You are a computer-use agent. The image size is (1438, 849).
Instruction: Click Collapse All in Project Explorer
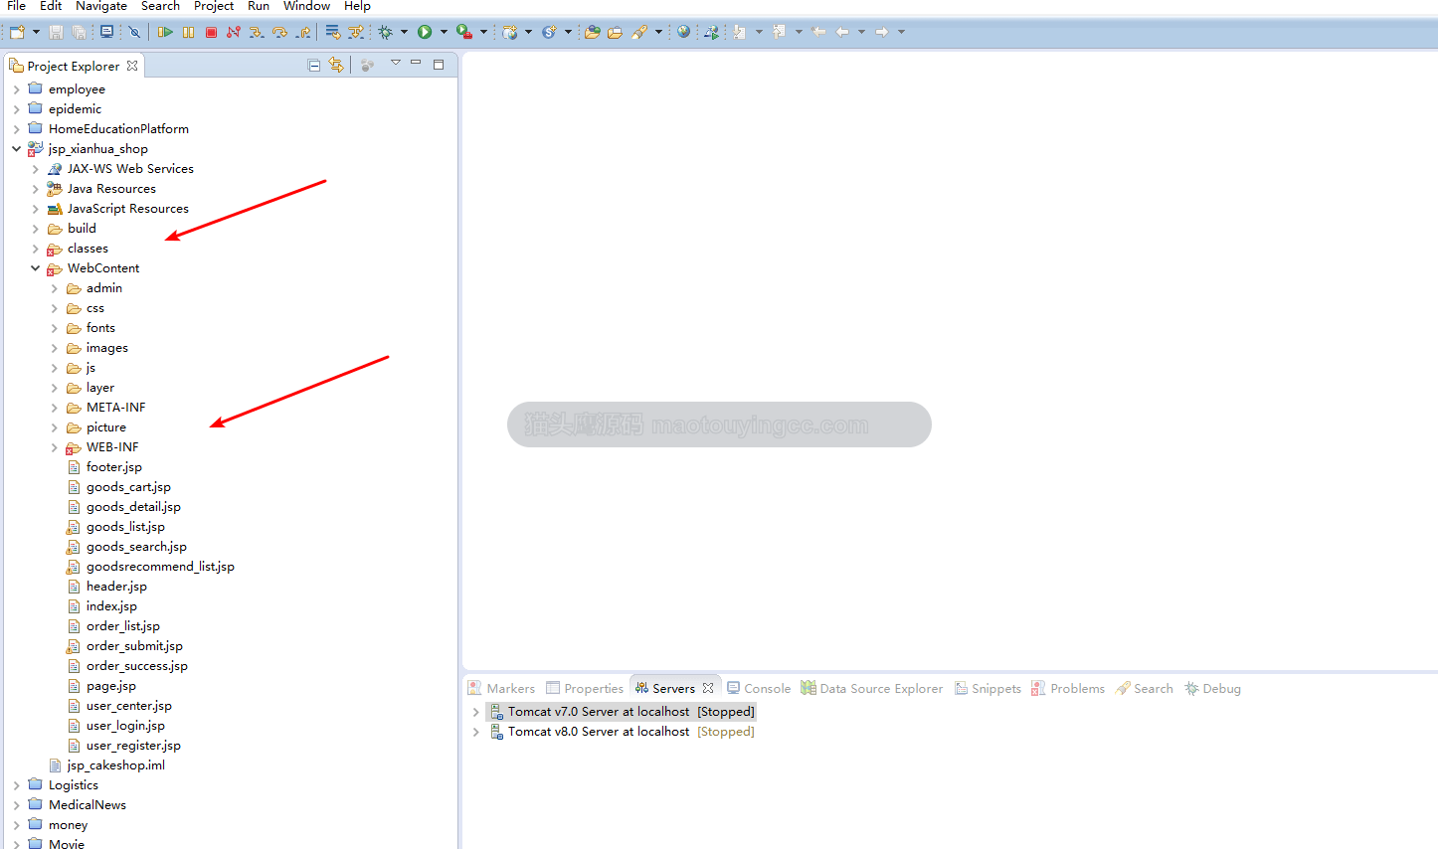(314, 66)
